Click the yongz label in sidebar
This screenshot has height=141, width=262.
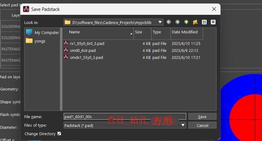tap(40, 41)
